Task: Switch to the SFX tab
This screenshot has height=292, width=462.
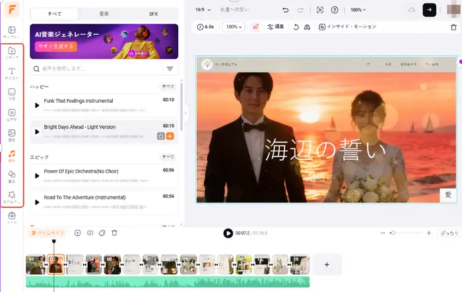Action: click(153, 13)
